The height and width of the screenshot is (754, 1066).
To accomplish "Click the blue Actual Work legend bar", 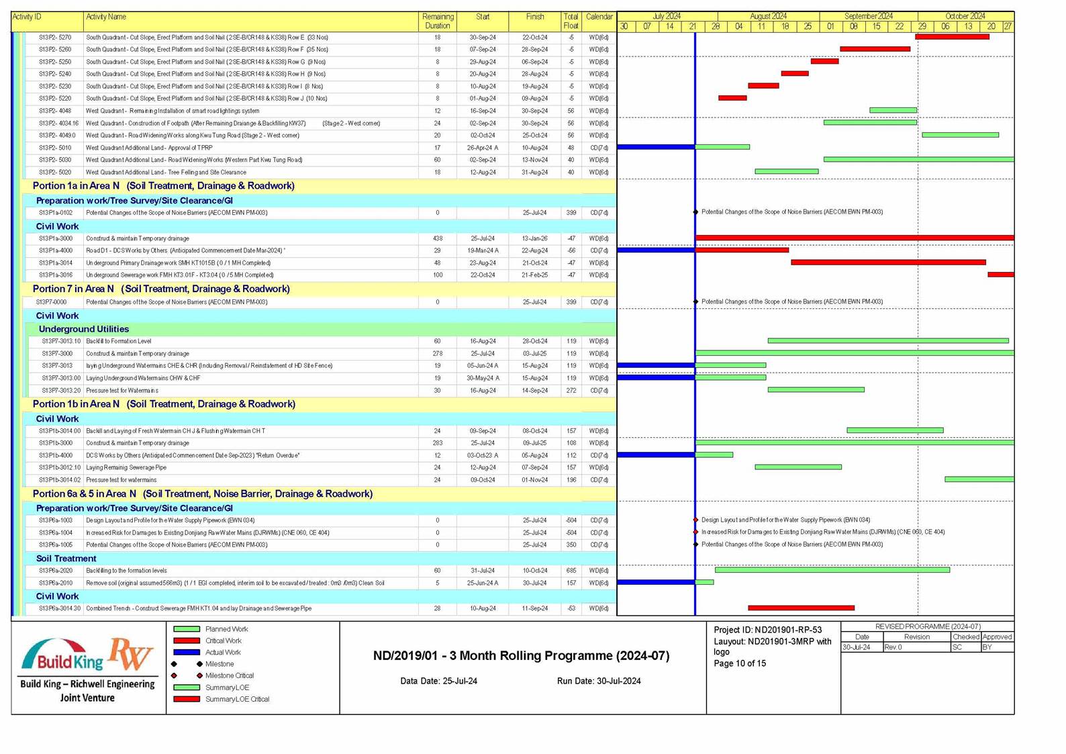I will (187, 652).
